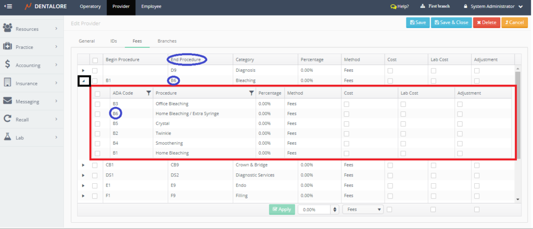Open the Resources people icon in sidebar

[x=8, y=28]
